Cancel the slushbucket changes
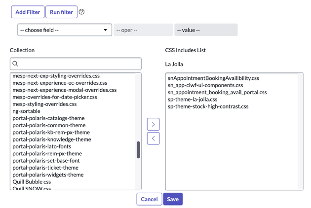The height and width of the screenshot is (208, 311). (x=150, y=199)
